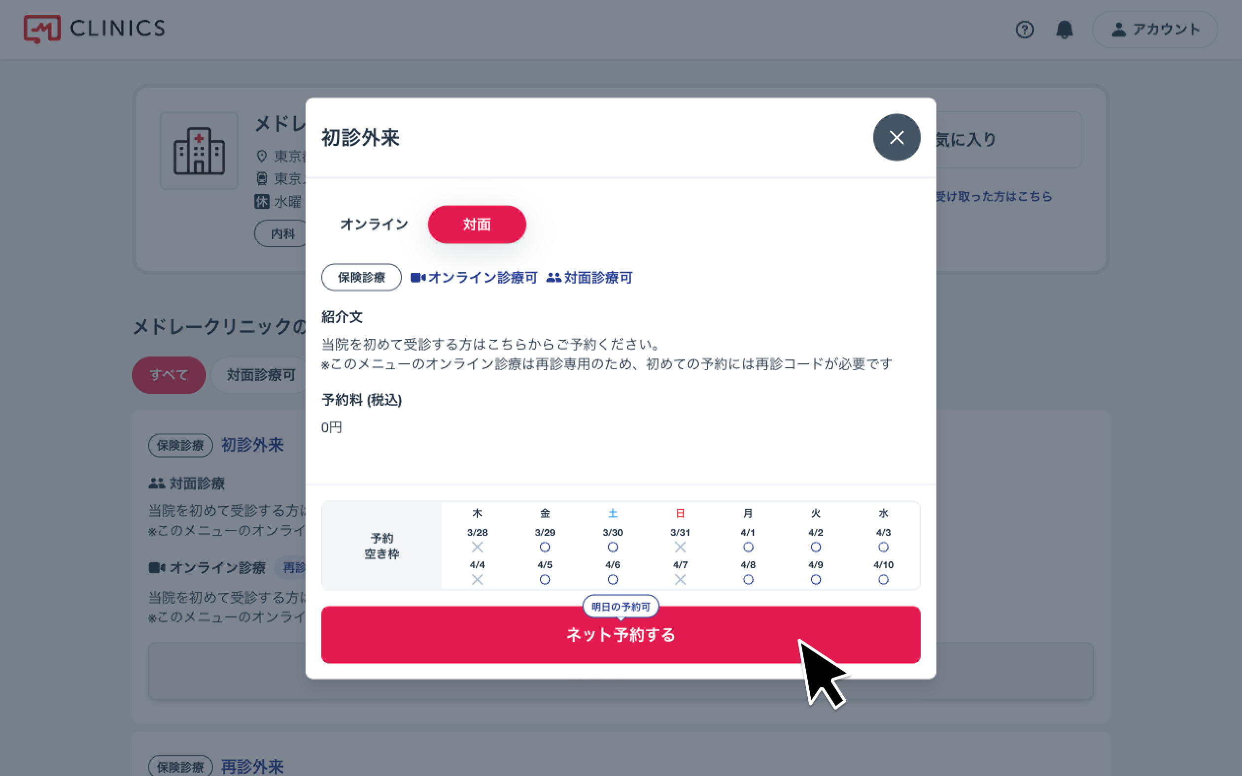1242x776 pixels.
Task: Click the notification bell icon
Action: coord(1065,30)
